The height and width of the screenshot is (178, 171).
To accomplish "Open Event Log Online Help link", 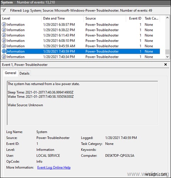I will tap(54, 167).
